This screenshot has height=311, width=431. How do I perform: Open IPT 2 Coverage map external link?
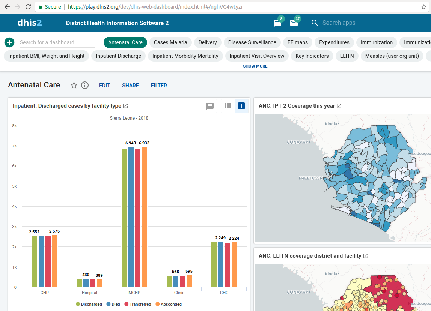click(x=339, y=106)
